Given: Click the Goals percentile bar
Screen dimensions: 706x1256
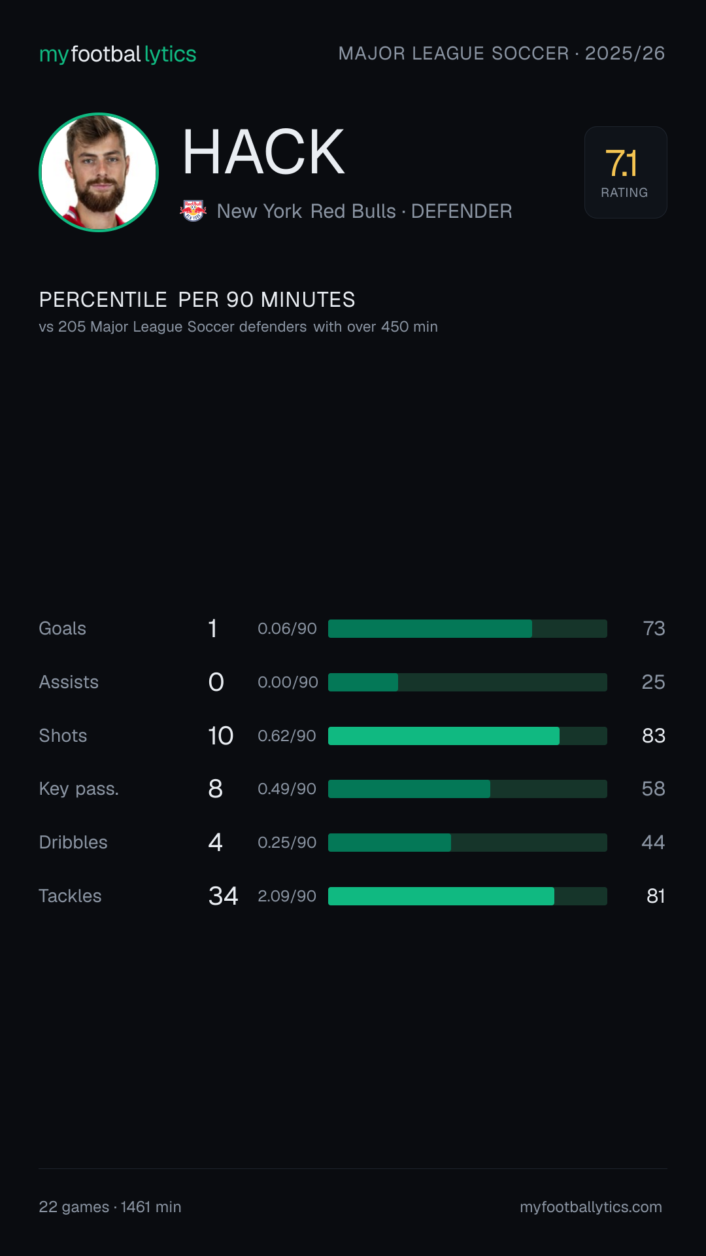Looking at the screenshot, I should 467,629.
